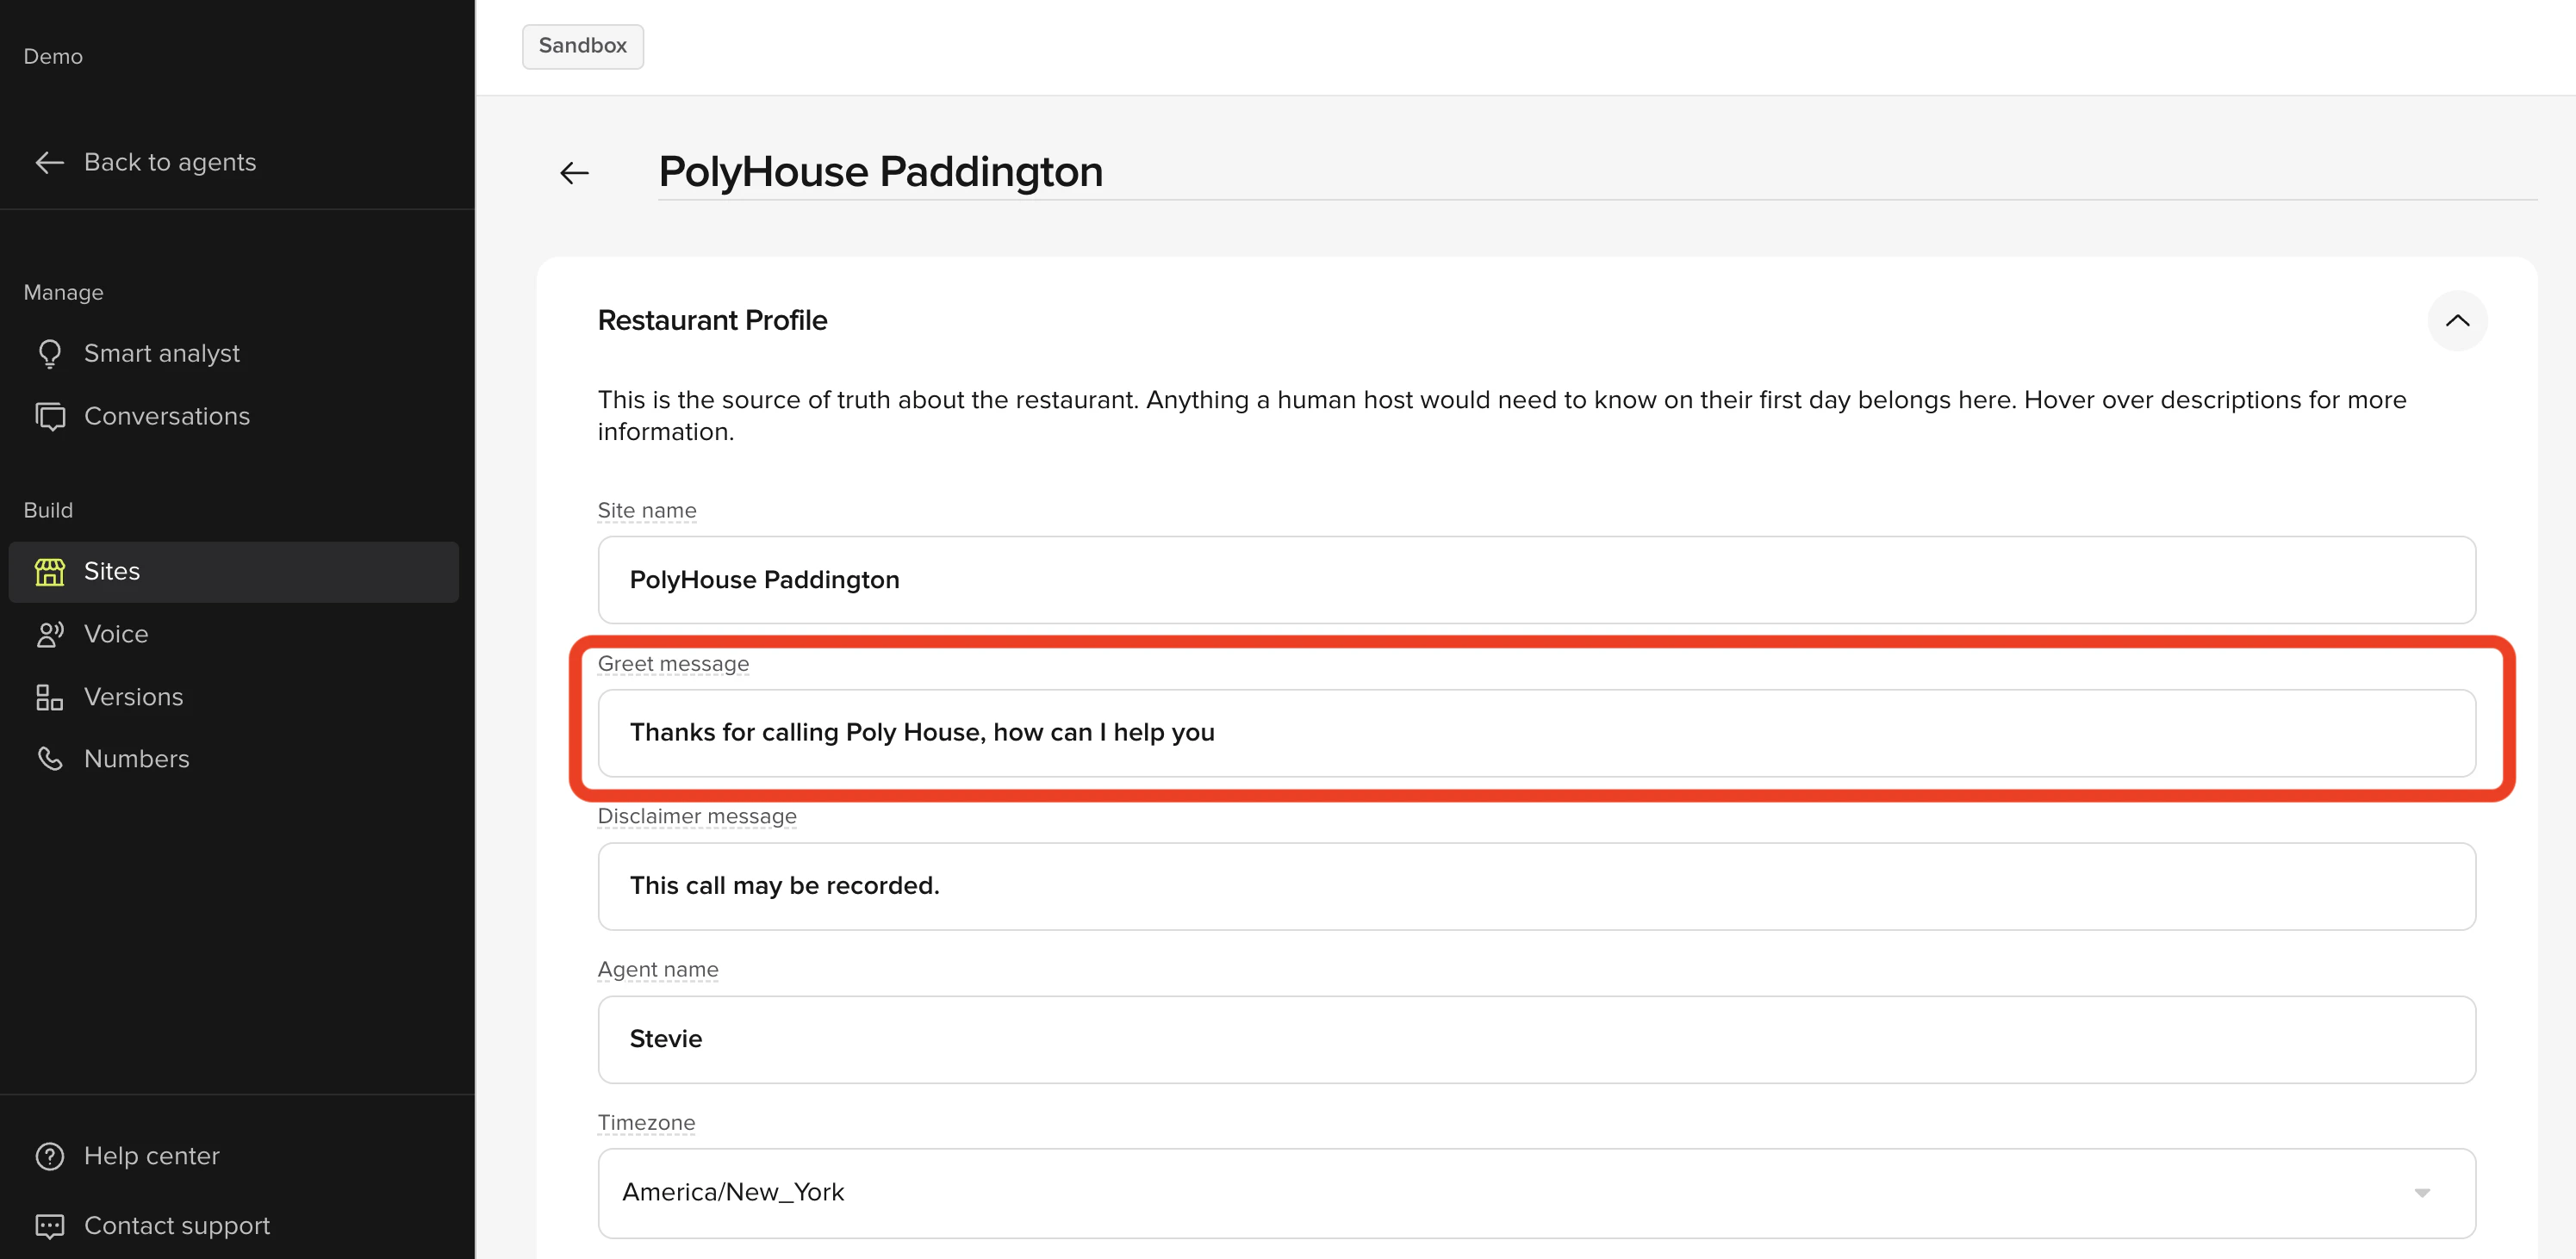Click the Smart analyst lightbulb icon
The width and height of the screenshot is (2576, 1259).
49,354
